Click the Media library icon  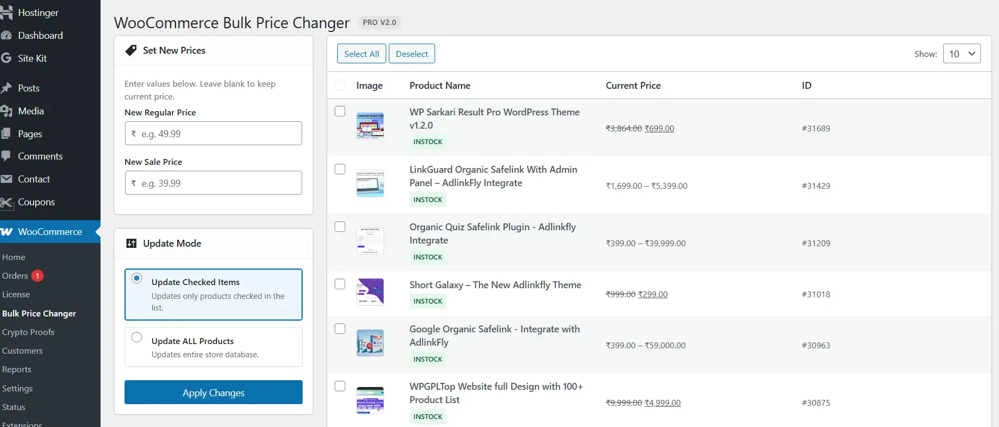coord(6,111)
